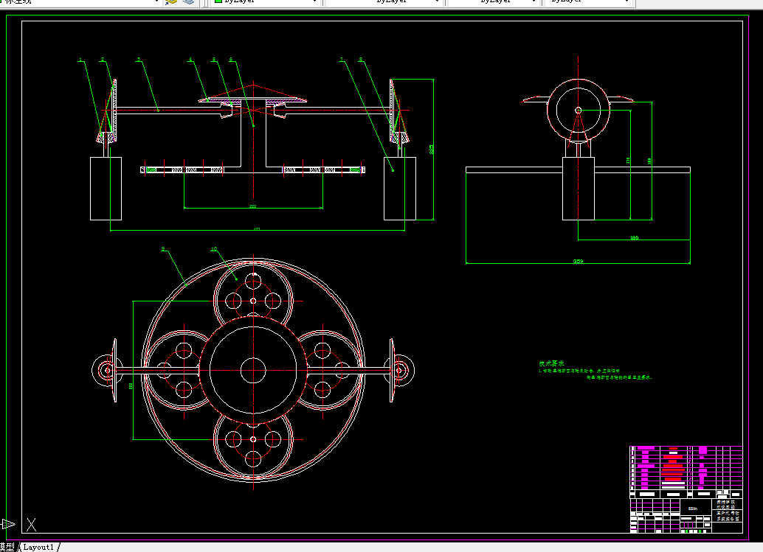Select horizontal 222 dimension under front view
This screenshot has width=763, height=552.
[x=252, y=206]
